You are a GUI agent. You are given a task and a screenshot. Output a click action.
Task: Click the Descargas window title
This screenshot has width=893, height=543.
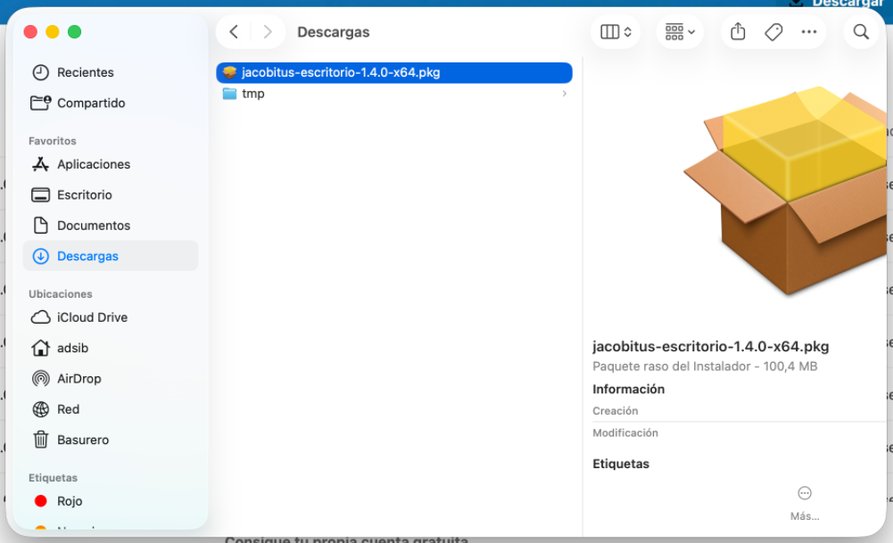pyautogui.click(x=333, y=32)
